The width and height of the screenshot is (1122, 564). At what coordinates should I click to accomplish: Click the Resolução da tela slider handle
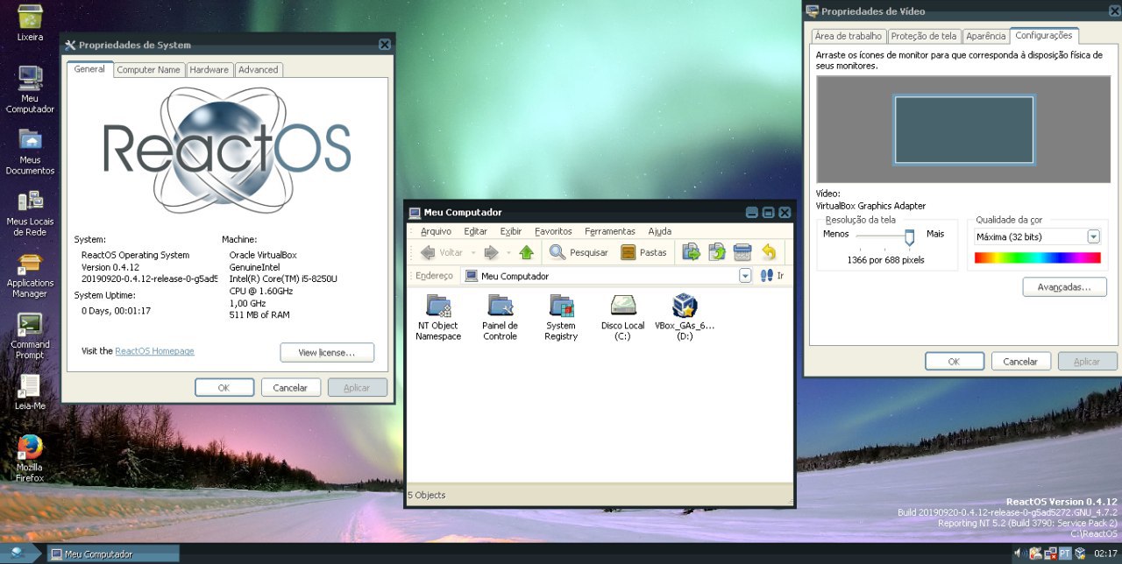pyautogui.click(x=910, y=236)
